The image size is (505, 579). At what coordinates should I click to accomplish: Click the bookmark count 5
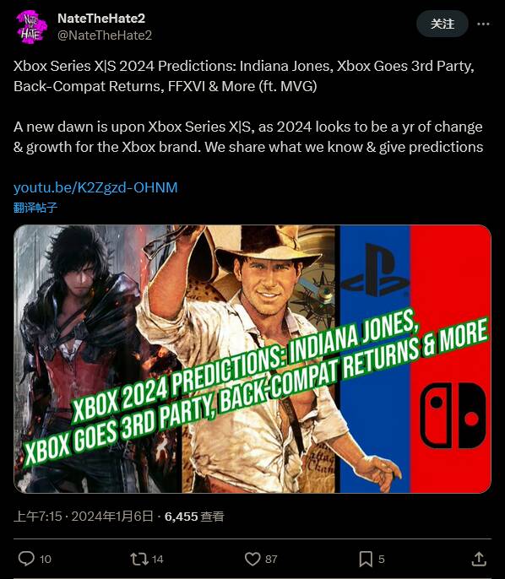[x=381, y=559]
